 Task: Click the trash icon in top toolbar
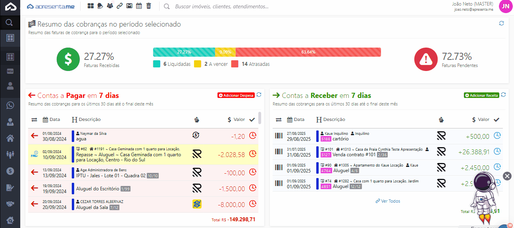(148, 6)
